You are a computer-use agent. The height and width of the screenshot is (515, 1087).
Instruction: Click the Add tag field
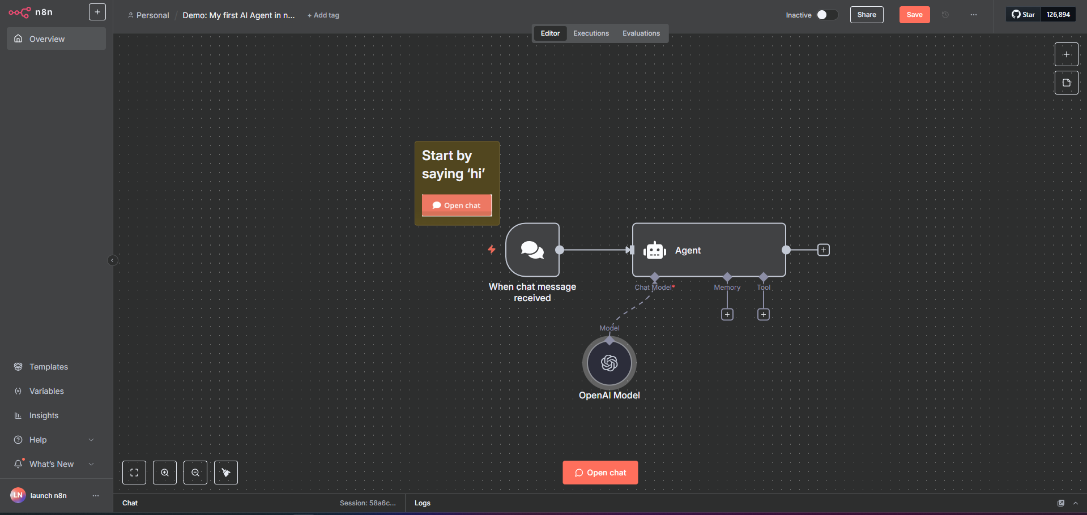323,15
